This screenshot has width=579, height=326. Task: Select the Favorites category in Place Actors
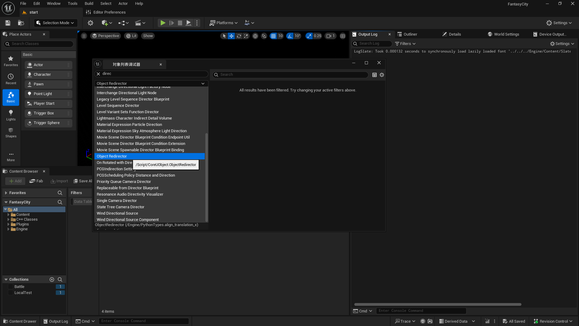point(11,61)
